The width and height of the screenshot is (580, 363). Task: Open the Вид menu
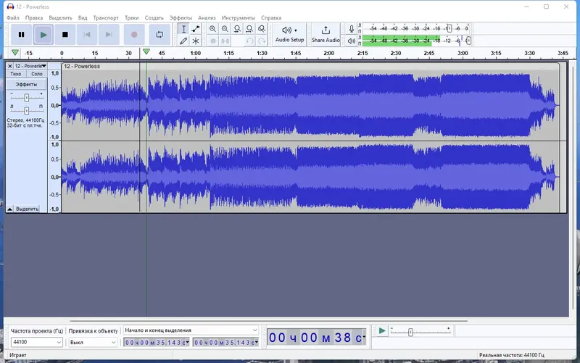pyautogui.click(x=83, y=17)
